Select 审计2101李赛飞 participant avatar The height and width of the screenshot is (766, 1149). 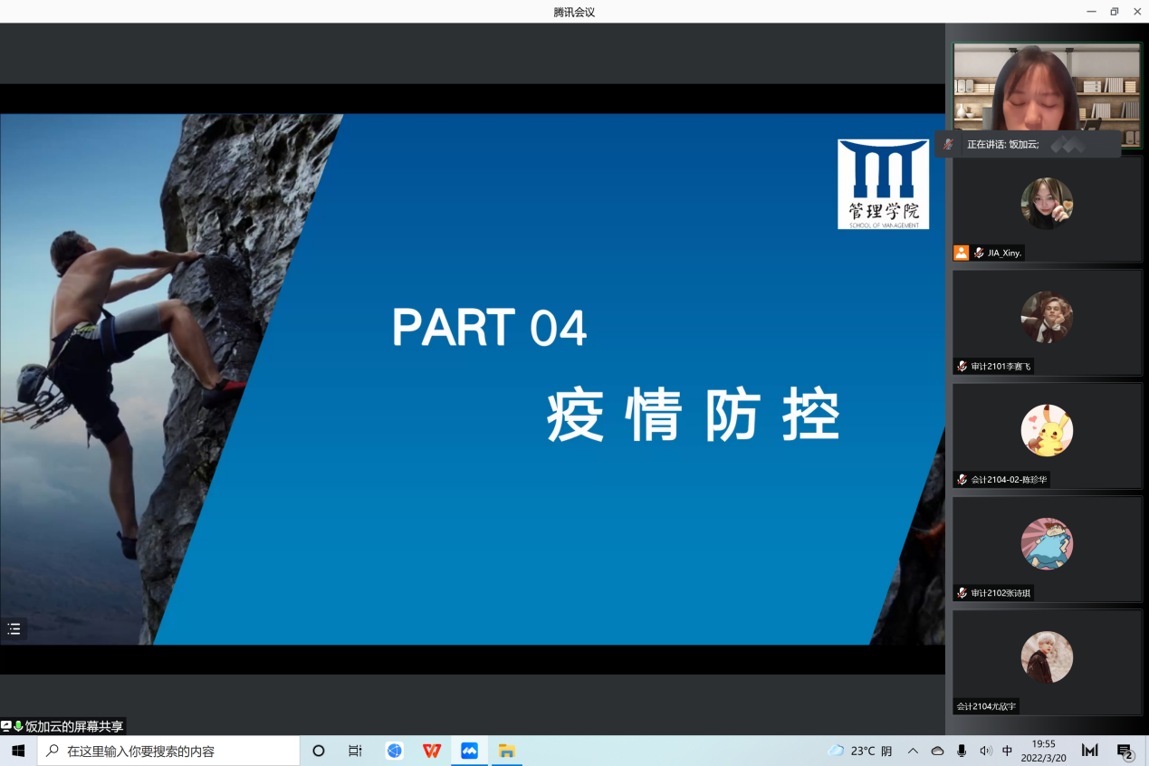click(1047, 316)
